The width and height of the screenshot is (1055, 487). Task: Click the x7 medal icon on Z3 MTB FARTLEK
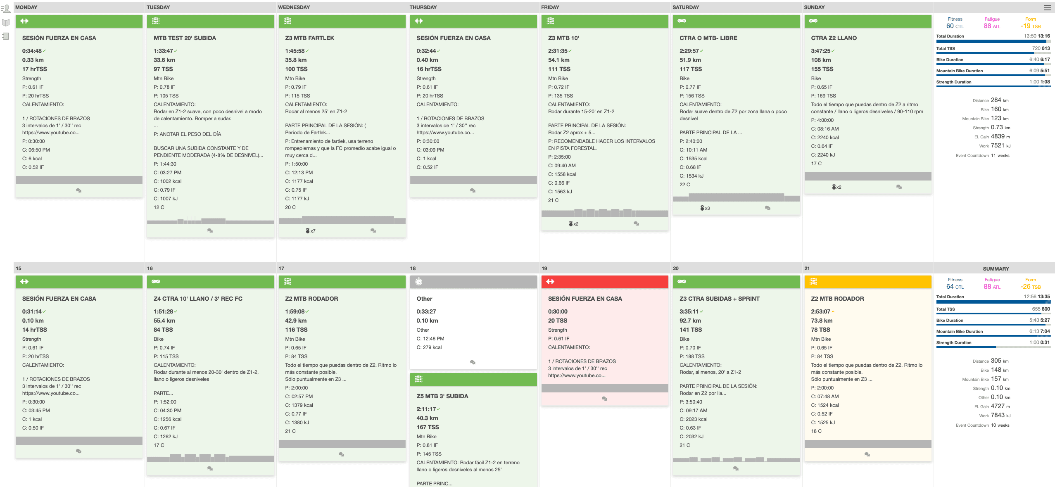click(310, 231)
